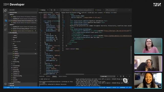Open the Explorer view in the activity bar
The width and height of the screenshot is (164, 92).
click(x=5, y=10)
